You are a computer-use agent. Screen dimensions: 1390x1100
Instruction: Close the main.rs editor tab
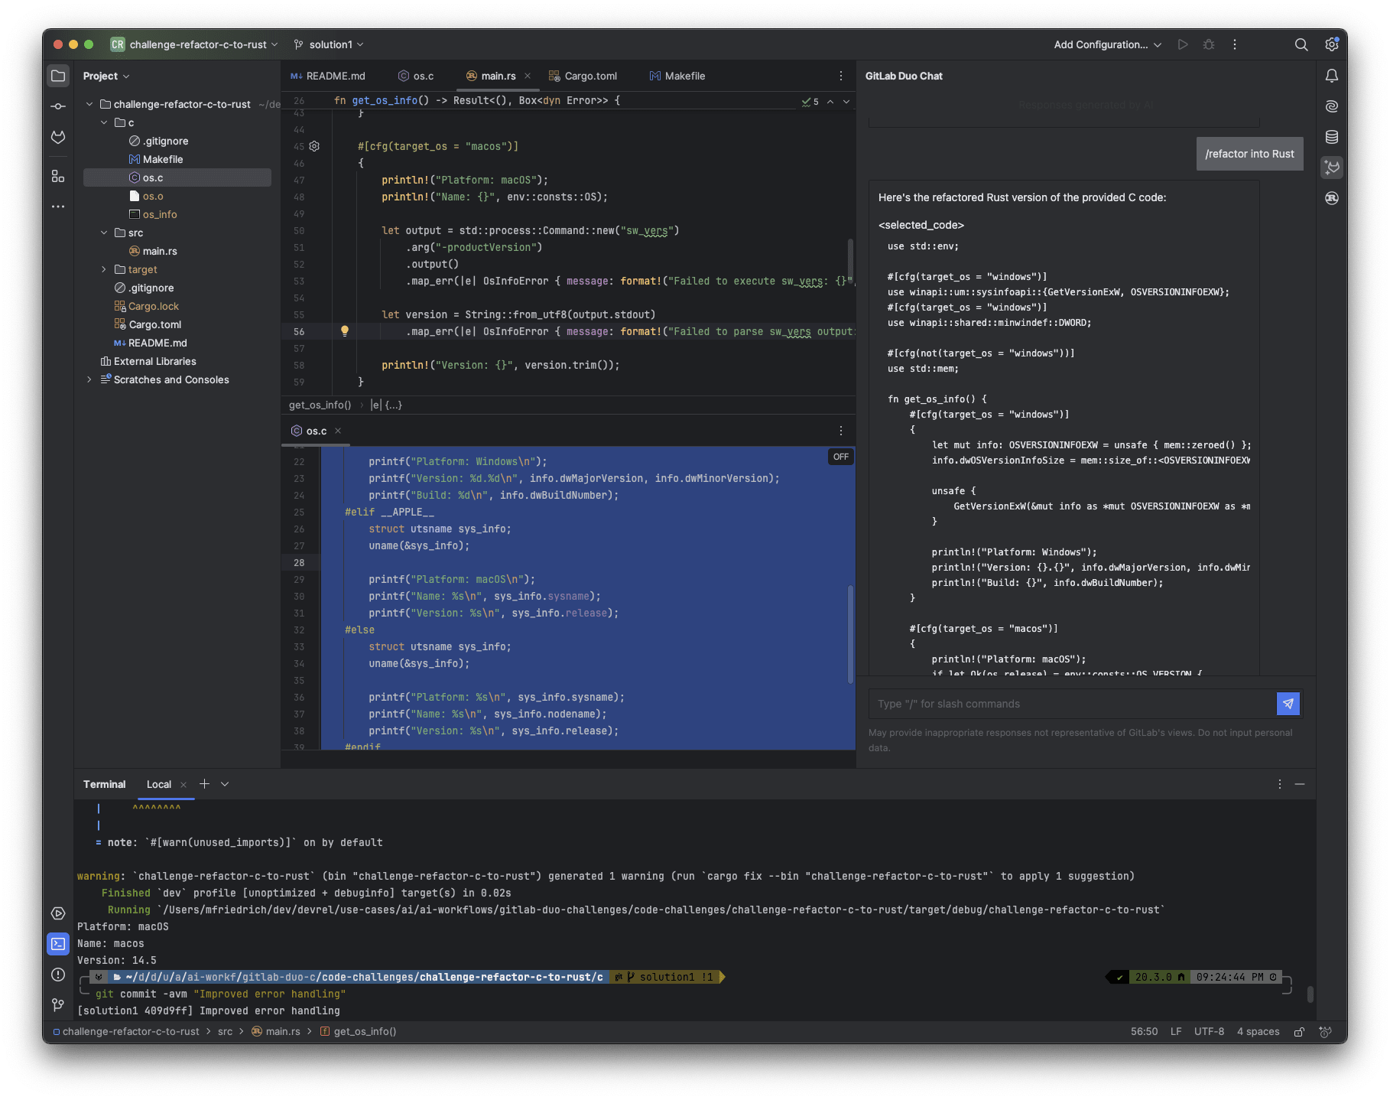(x=528, y=76)
